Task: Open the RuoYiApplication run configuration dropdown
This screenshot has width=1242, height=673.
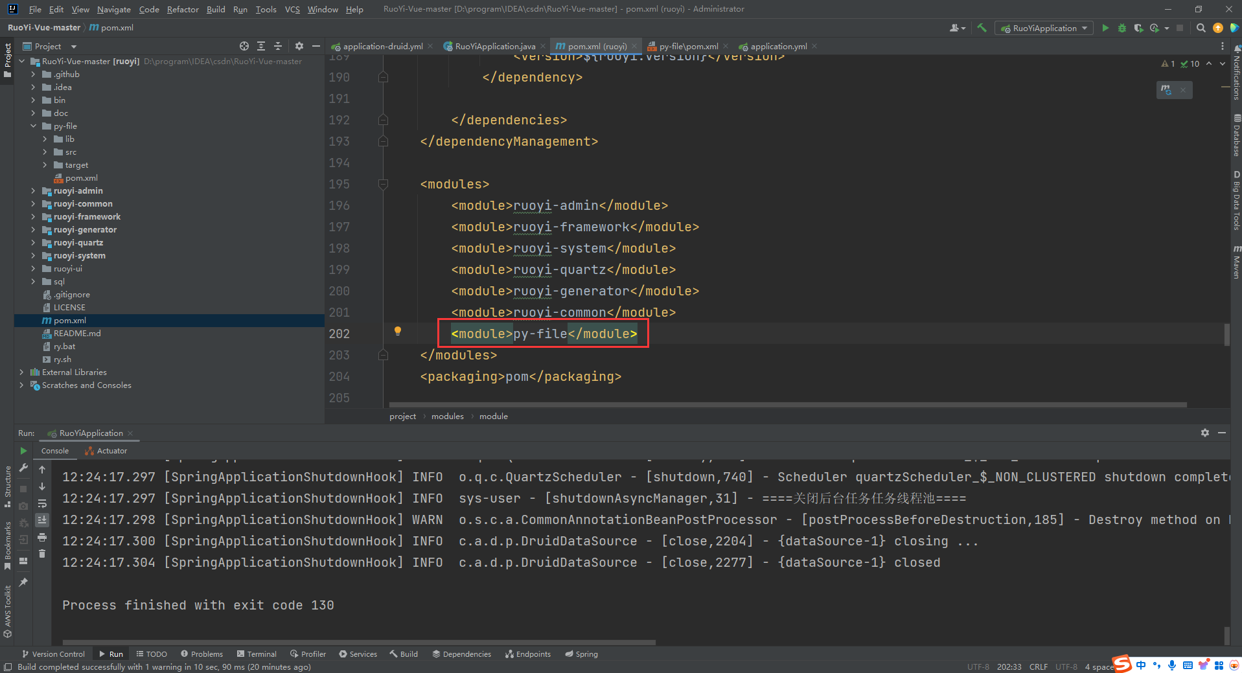Action: tap(1044, 28)
